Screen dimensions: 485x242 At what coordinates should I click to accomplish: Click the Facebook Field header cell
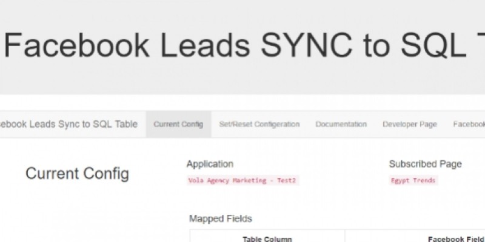point(455,238)
